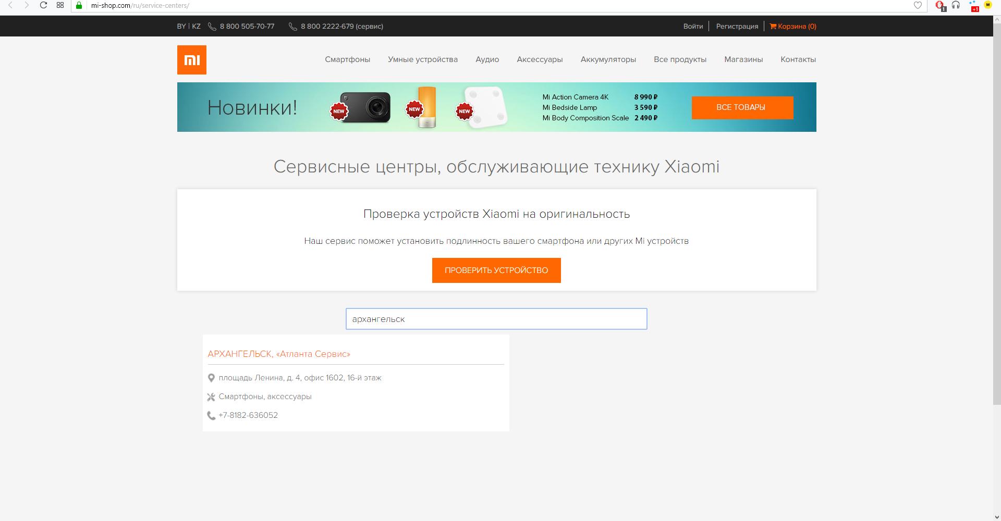Click the NEW badge on the action camera

[339, 111]
